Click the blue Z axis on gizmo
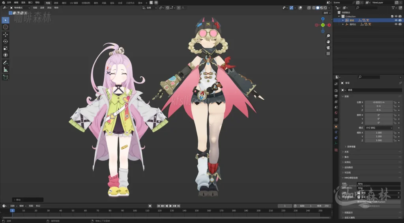This screenshot has height=223, width=404. (323, 19)
